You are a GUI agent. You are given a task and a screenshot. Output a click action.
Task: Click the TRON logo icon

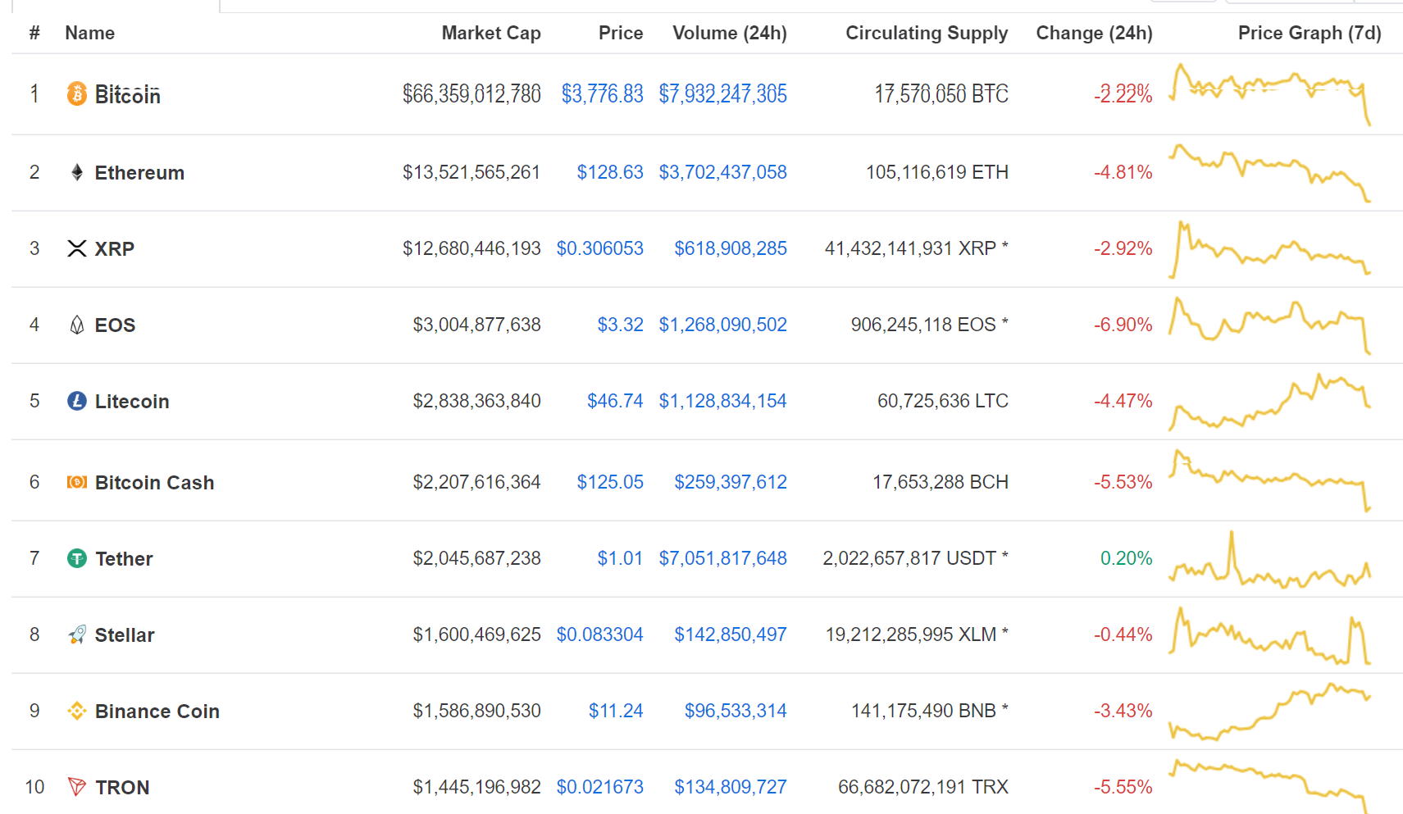coord(77,787)
